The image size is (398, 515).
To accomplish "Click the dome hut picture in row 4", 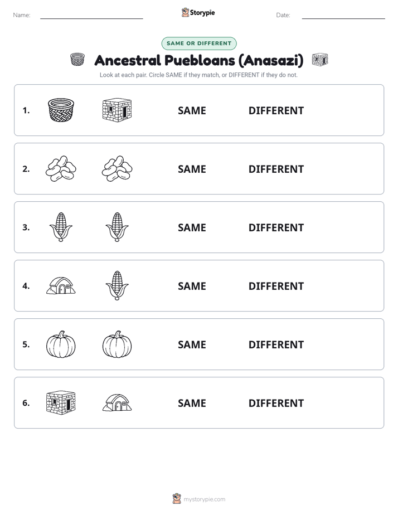I will pyautogui.click(x=61, y=285).
